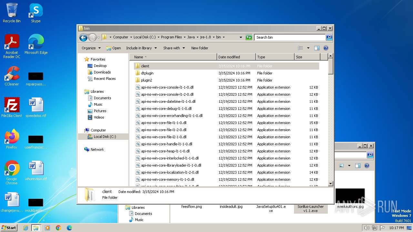Open CCleaner desktop shortcut

[x=12, y=76]
